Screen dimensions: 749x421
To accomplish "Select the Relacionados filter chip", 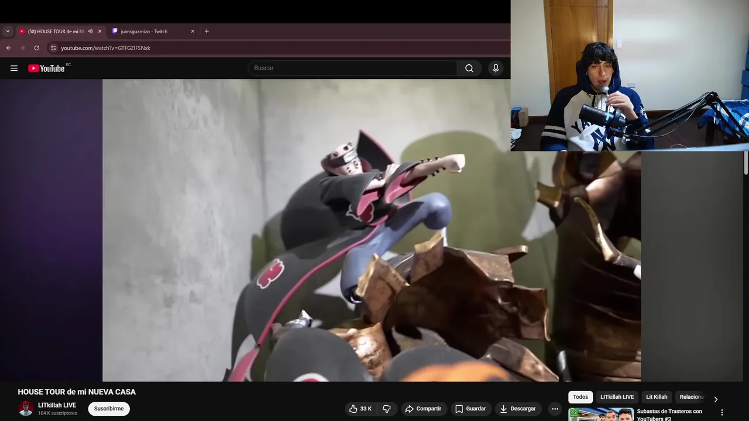I will pyautogui.click(x=690, y=397).
